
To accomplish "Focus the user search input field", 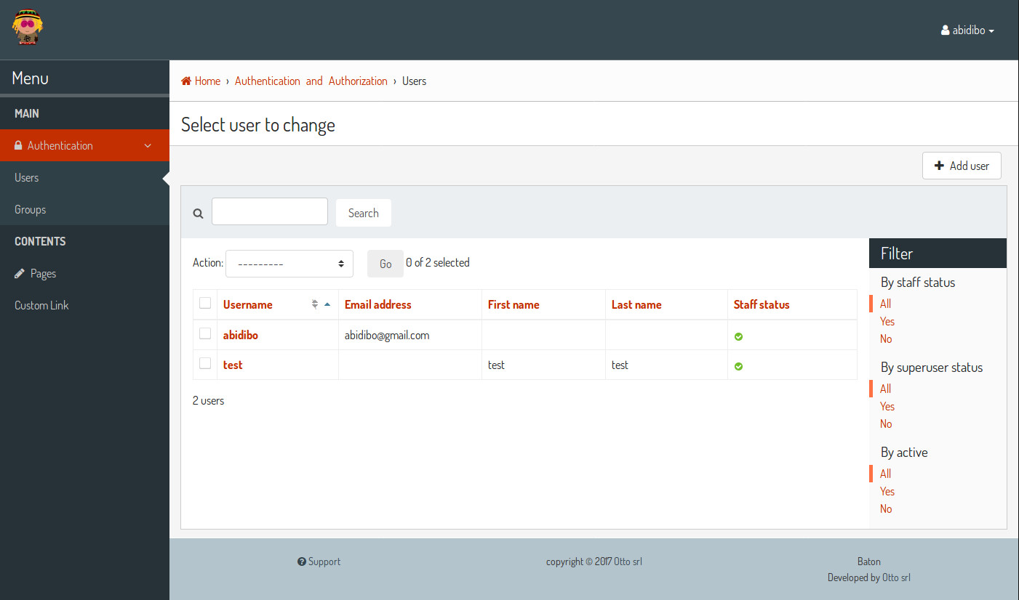I will tap(270, 211).
